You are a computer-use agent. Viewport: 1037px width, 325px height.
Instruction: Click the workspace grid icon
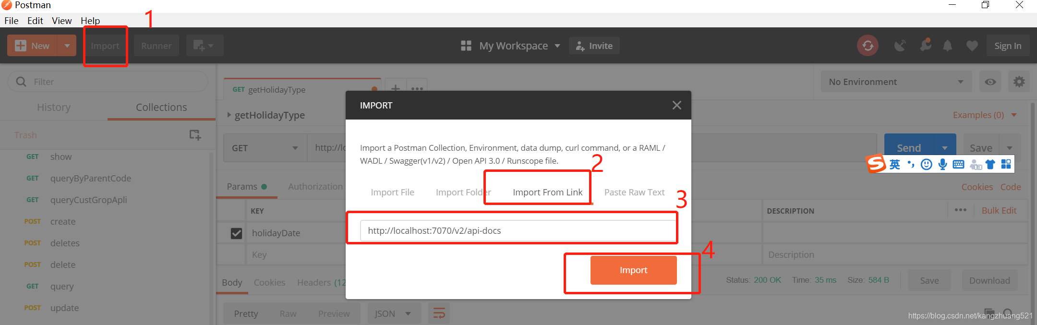(466, 46)
